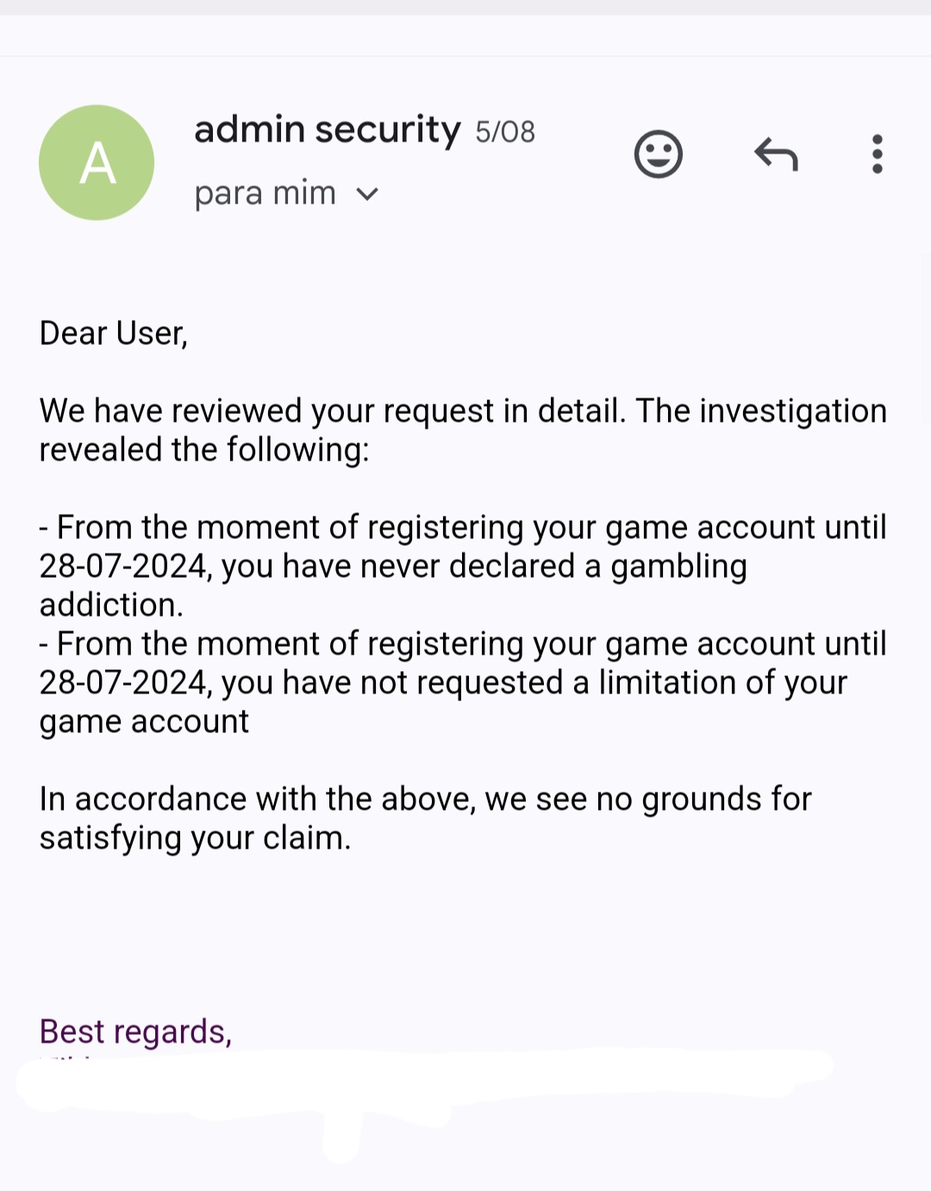Tap 'game account' ending the second bullet

[144, 723]
